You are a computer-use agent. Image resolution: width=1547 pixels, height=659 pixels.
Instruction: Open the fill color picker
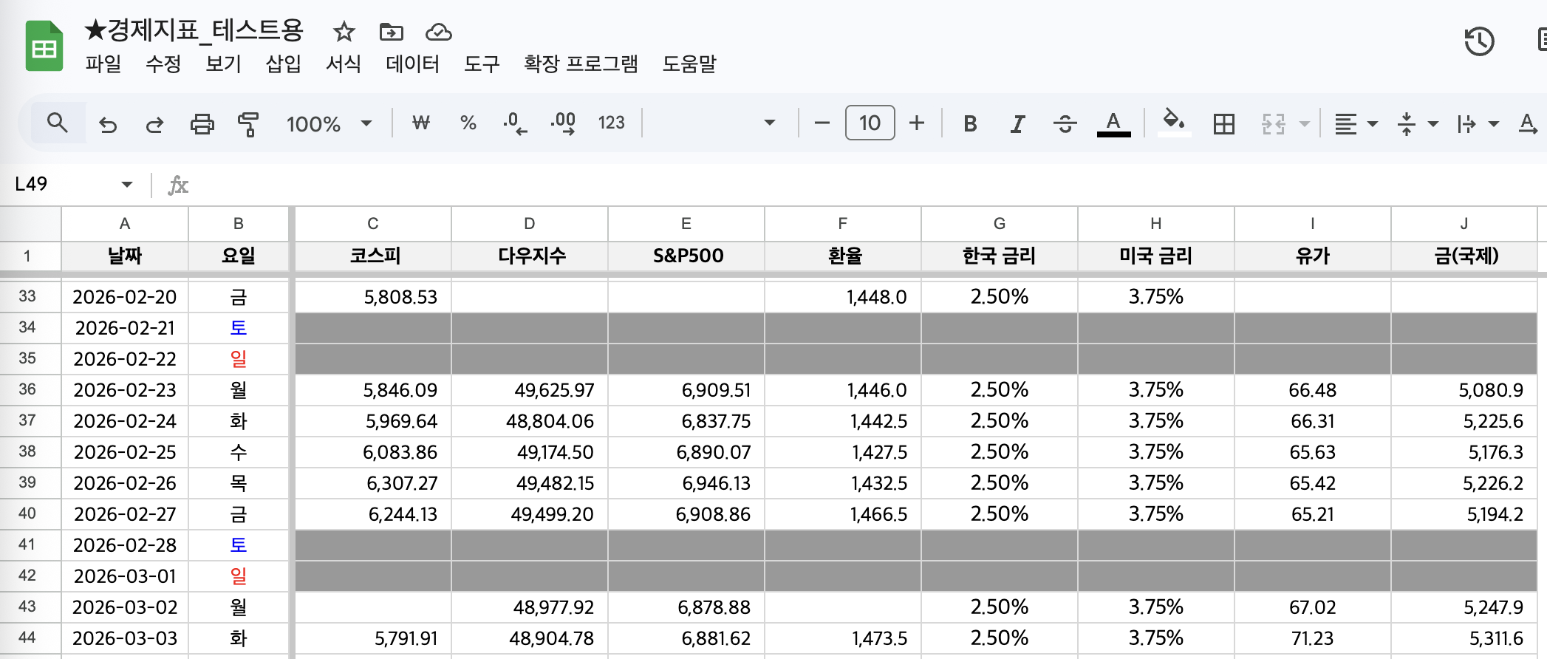[x=1174, y=122]
